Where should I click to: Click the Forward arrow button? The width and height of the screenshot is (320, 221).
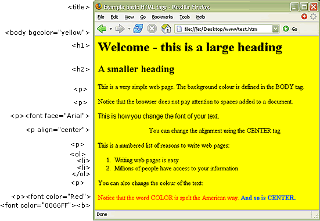120,29
